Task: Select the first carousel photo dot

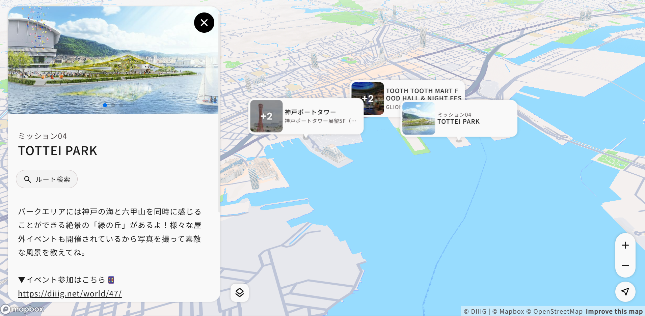Action: tap(105, 105)
